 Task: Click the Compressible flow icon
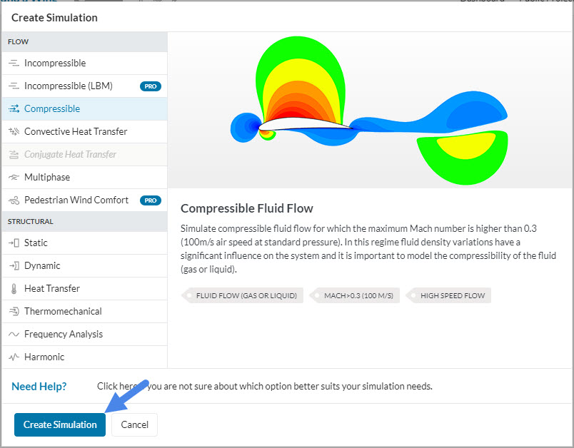13,108
